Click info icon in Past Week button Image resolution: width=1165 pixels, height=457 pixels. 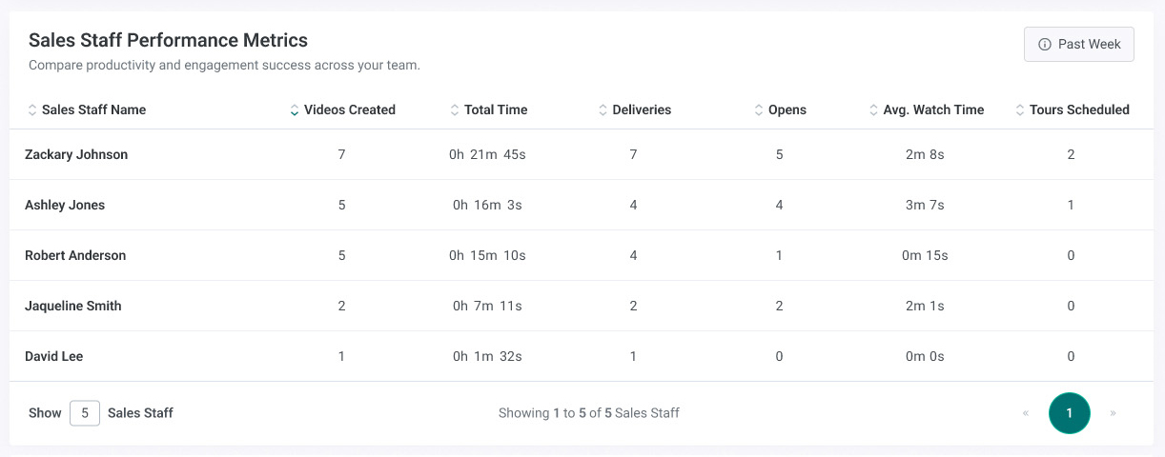pos(1045,45)
